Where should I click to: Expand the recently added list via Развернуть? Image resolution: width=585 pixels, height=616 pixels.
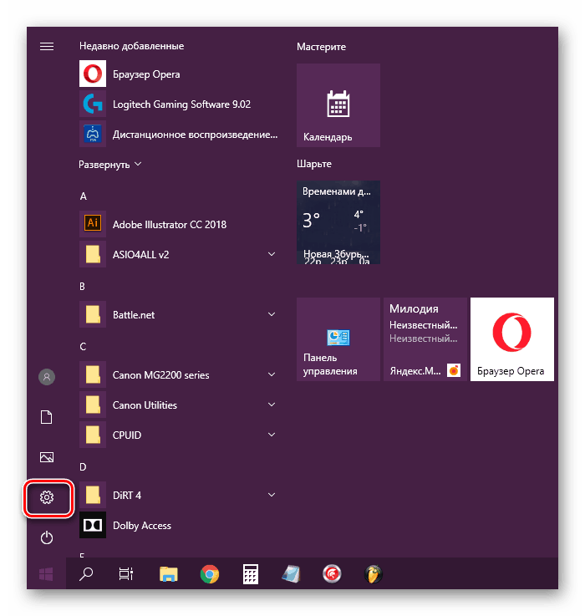[x=110, y=164]
